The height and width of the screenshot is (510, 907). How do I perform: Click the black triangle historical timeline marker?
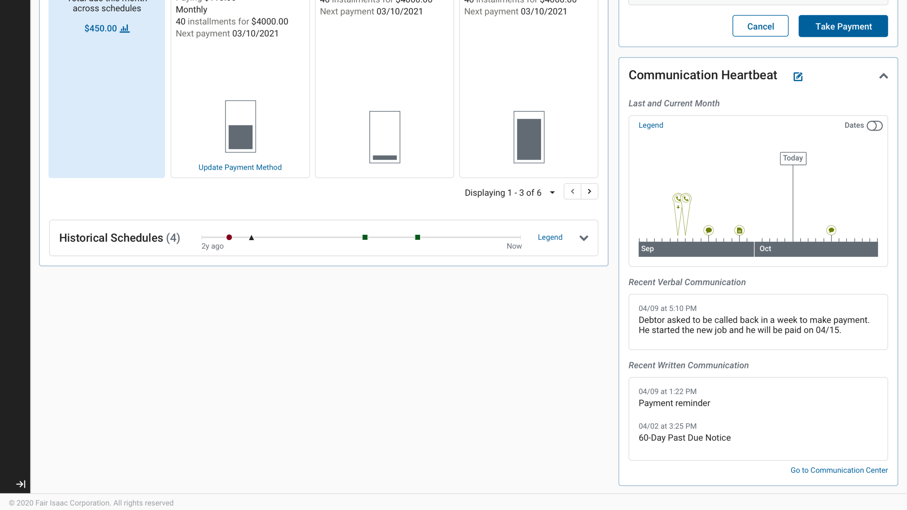[252, 238]
